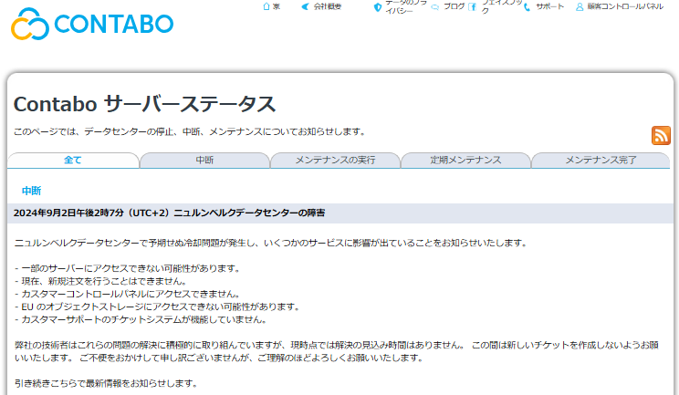Click the blog speech bubble icon
This screenshot has width=679, height=395.
pos(435,7)
